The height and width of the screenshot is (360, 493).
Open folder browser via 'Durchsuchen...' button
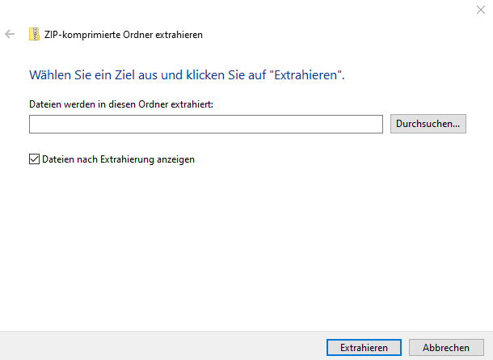[x=428, y=124]
